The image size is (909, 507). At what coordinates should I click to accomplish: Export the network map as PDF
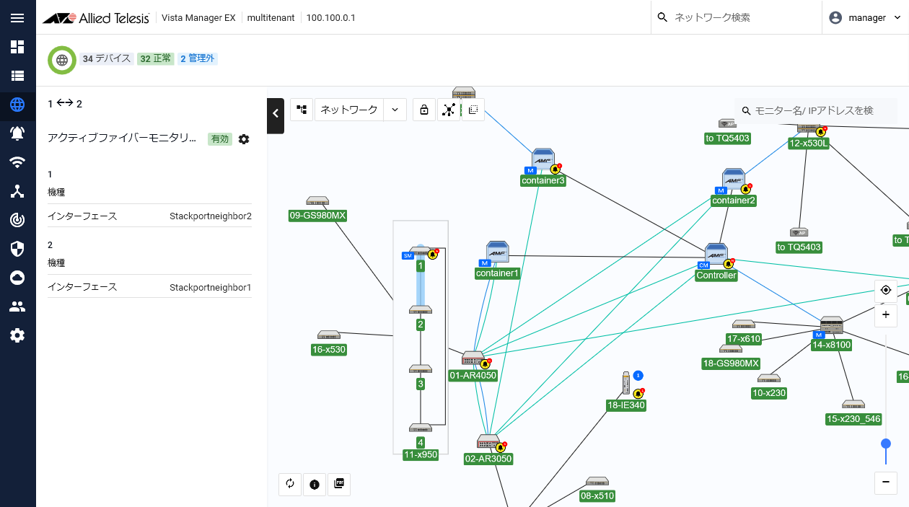tap(339, 484)
